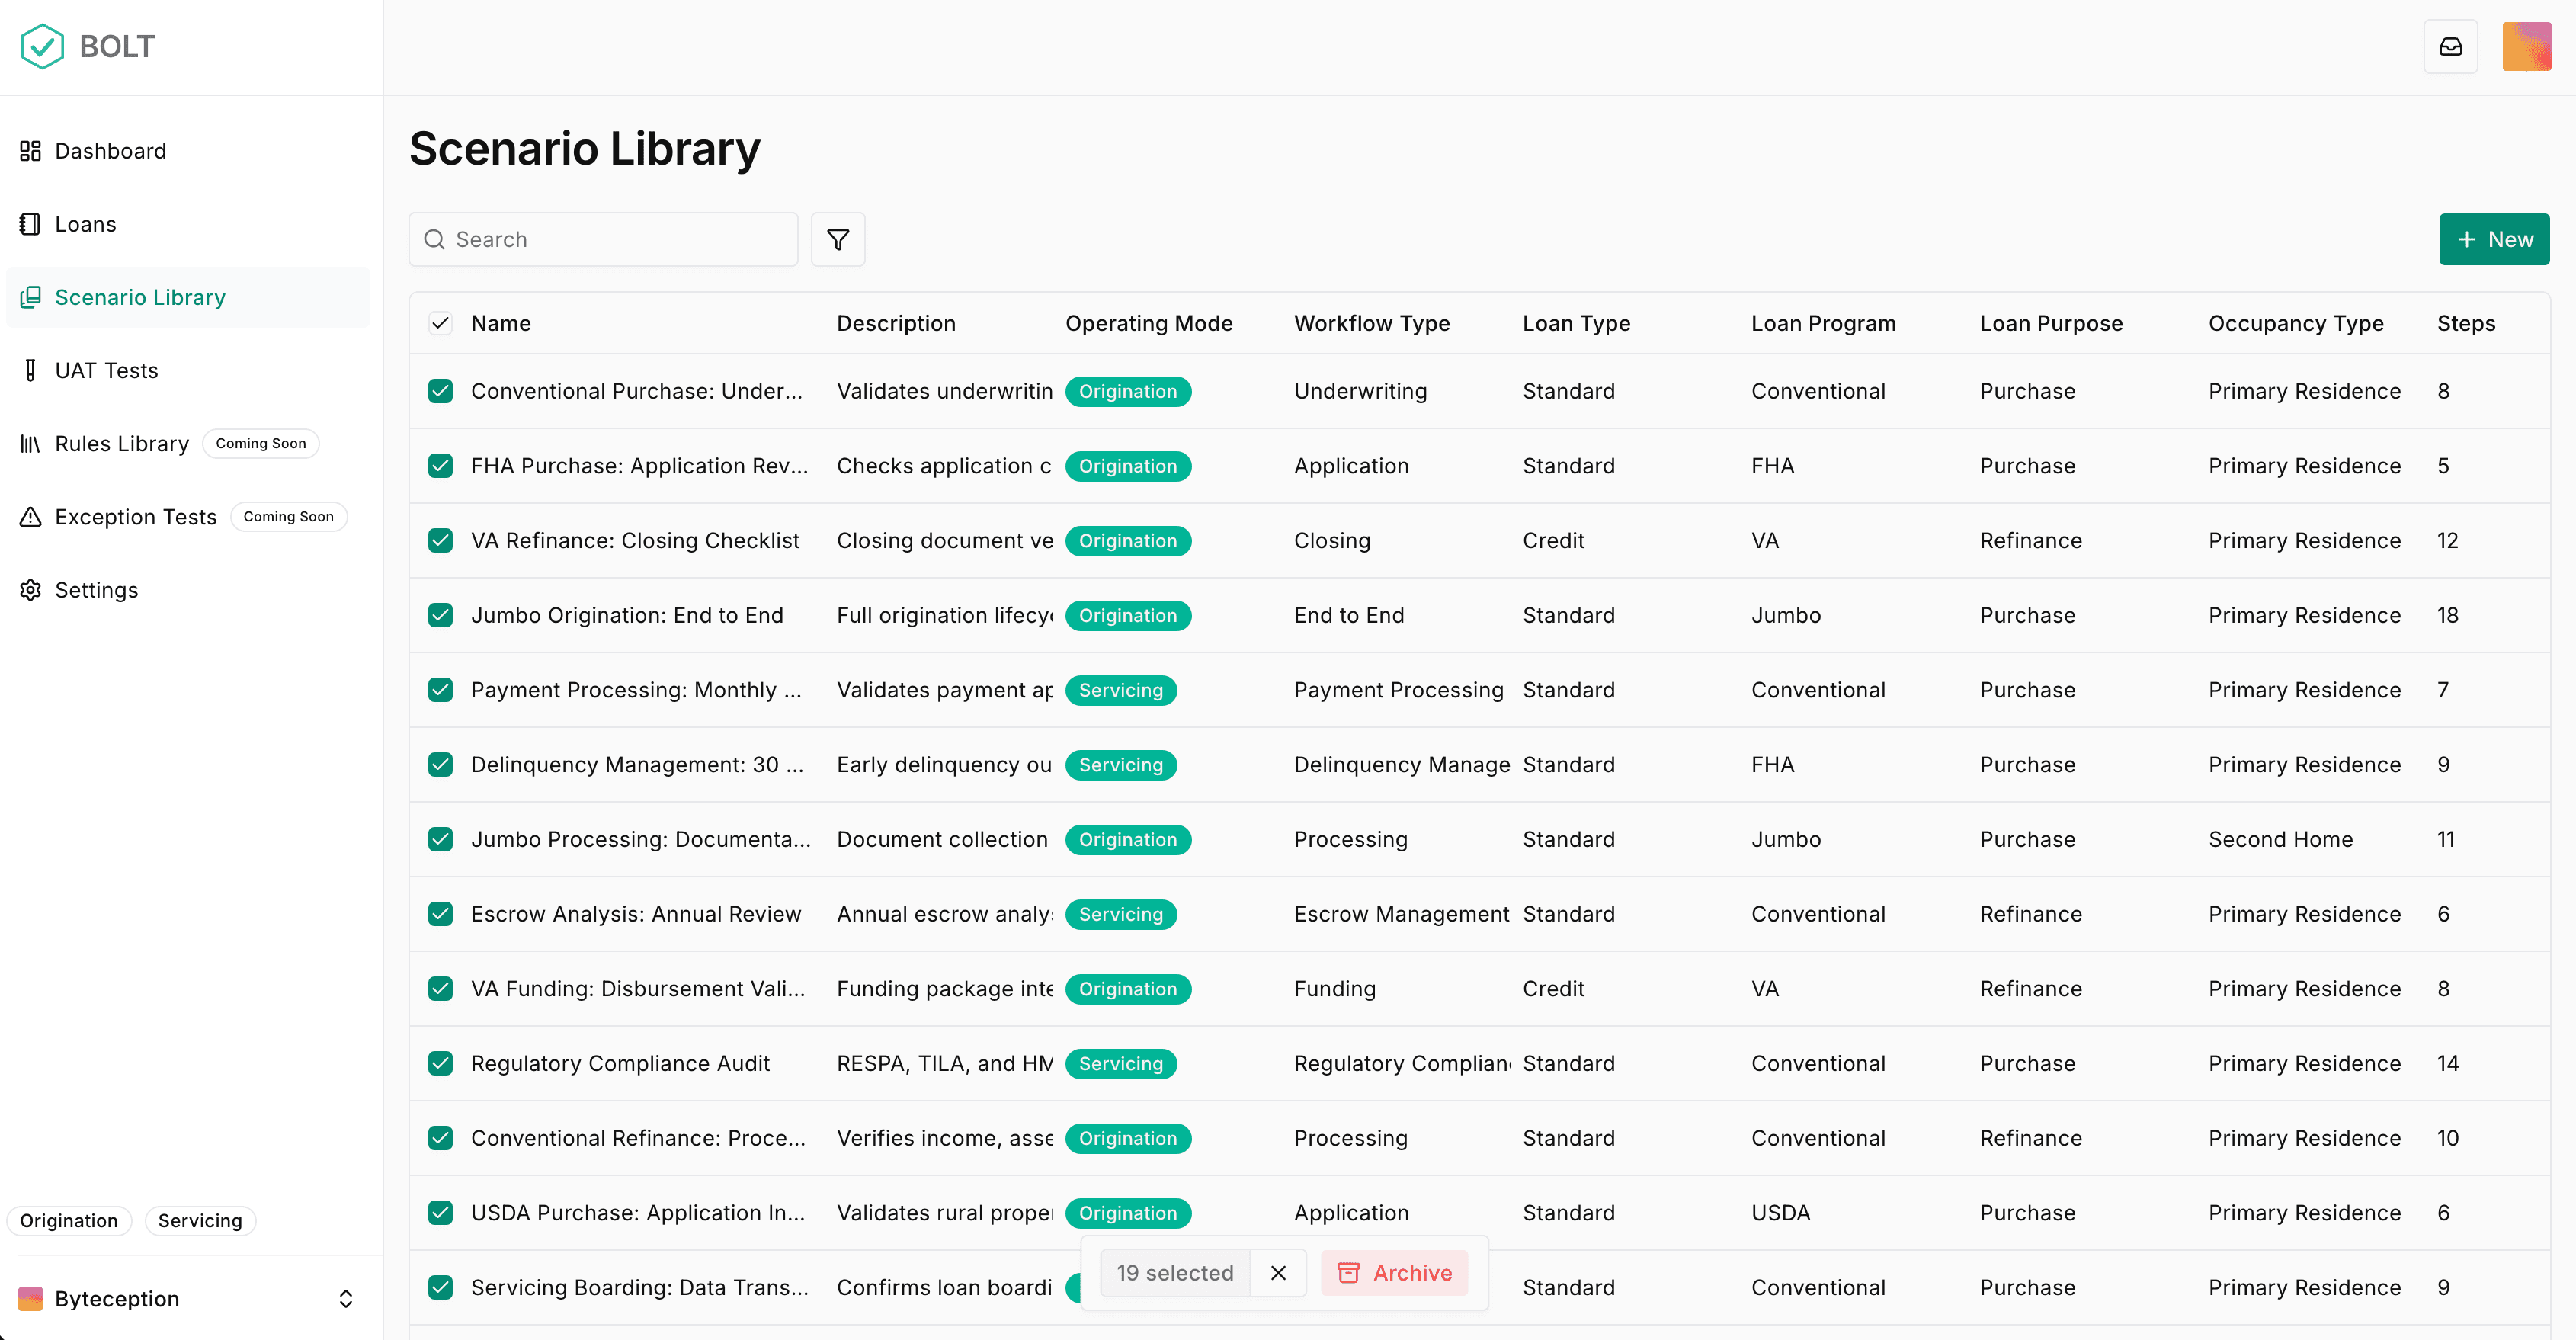Click the '19 selected' count label
2576x1340 pixels.
1174,1272
